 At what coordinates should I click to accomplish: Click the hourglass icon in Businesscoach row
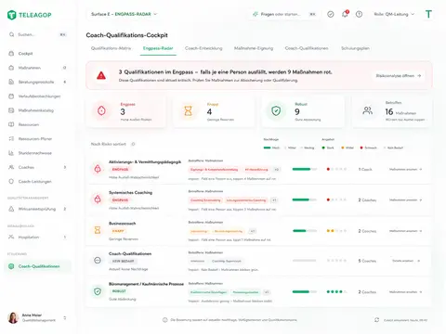[x=98, y=230]
